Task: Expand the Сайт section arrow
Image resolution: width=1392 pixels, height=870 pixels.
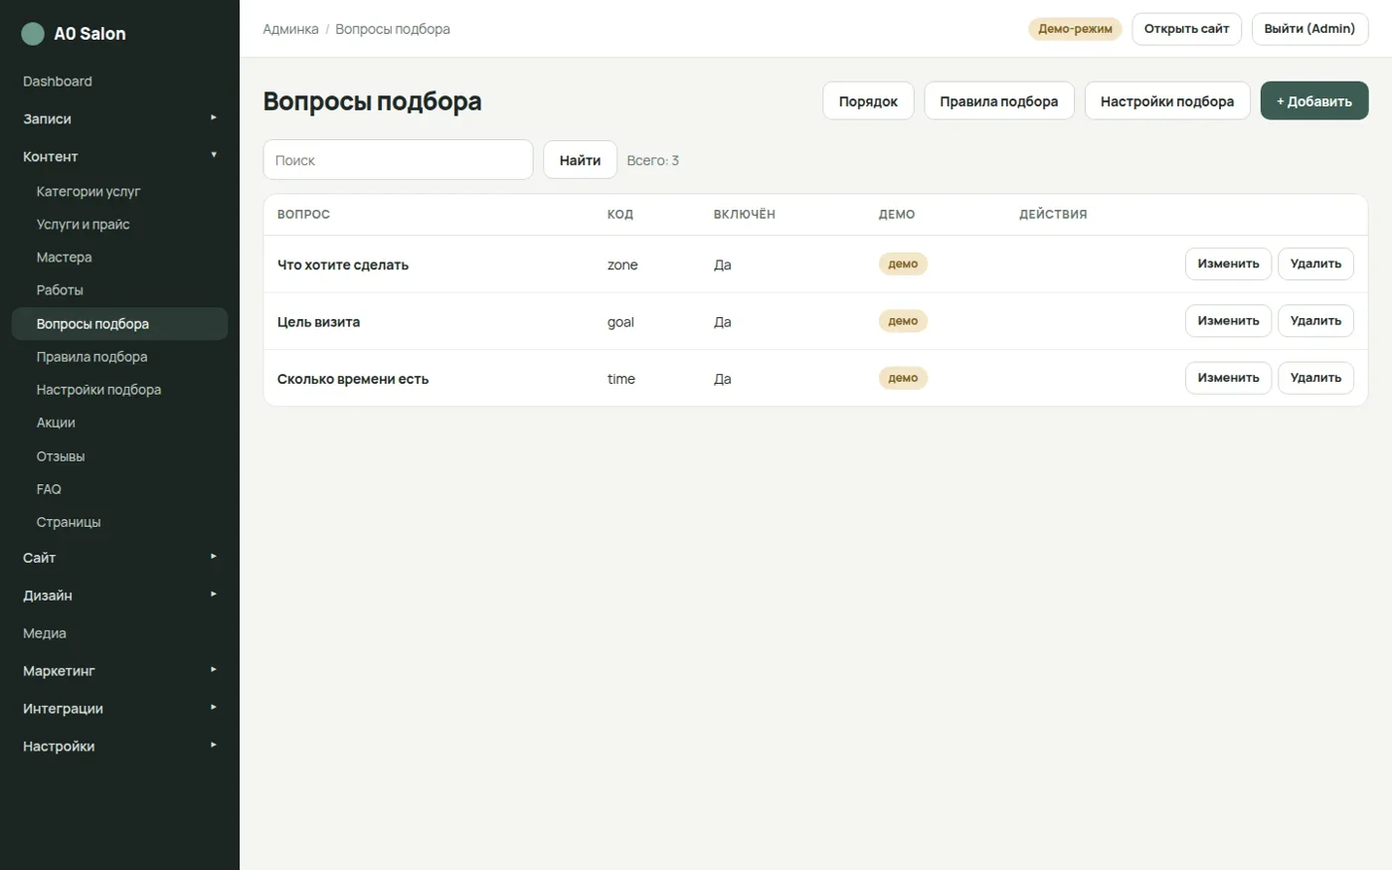Action: 213,557
